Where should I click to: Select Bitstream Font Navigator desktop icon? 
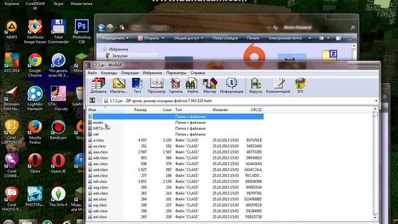point(11,98)
